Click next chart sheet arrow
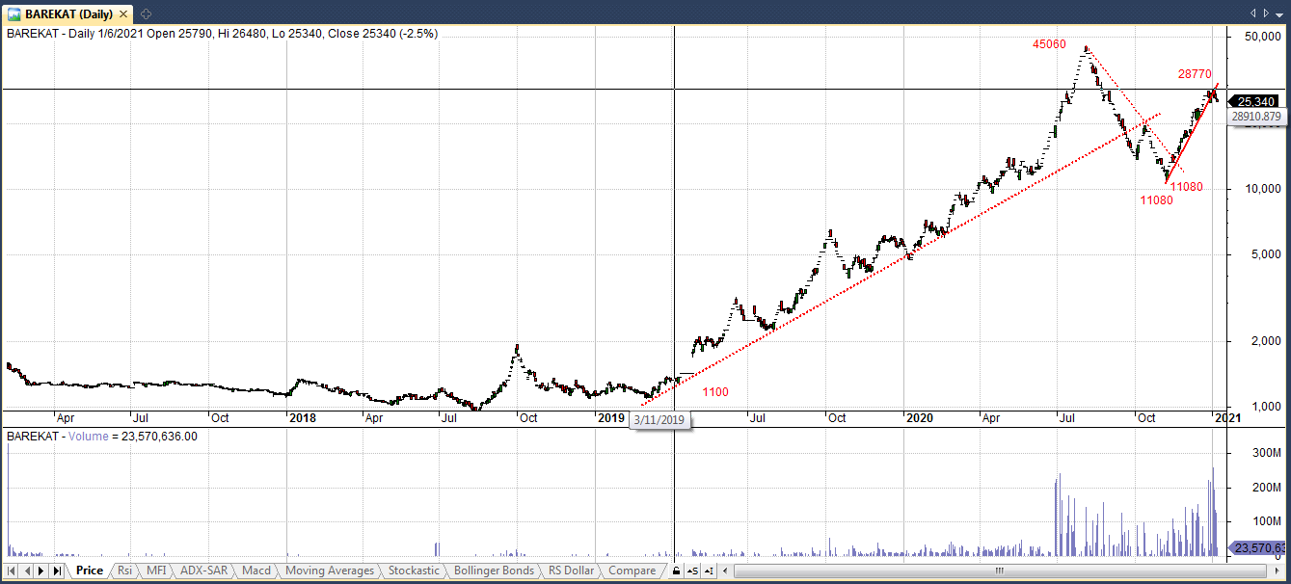1291x584 pixels. tap(41, 571)
